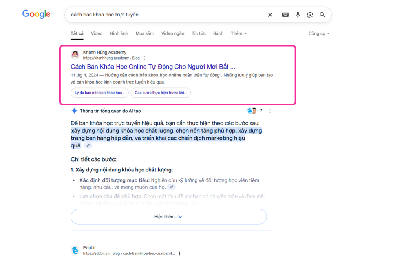Click Xây dựng nội dung khóa học chất lượng heading
Screen dimensions: 402x258
pyautogui.click(x=122, y=170)
